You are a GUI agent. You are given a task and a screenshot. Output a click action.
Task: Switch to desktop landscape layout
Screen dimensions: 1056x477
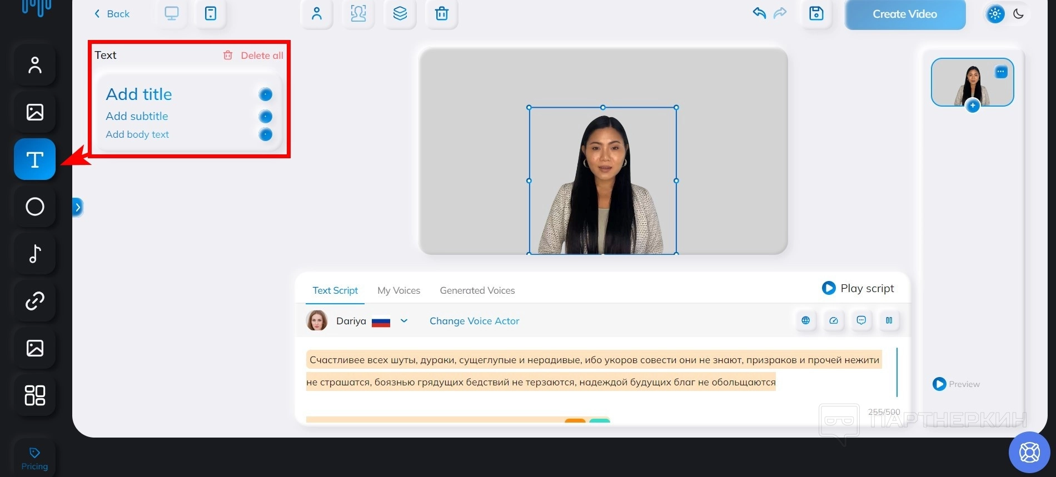172,14
